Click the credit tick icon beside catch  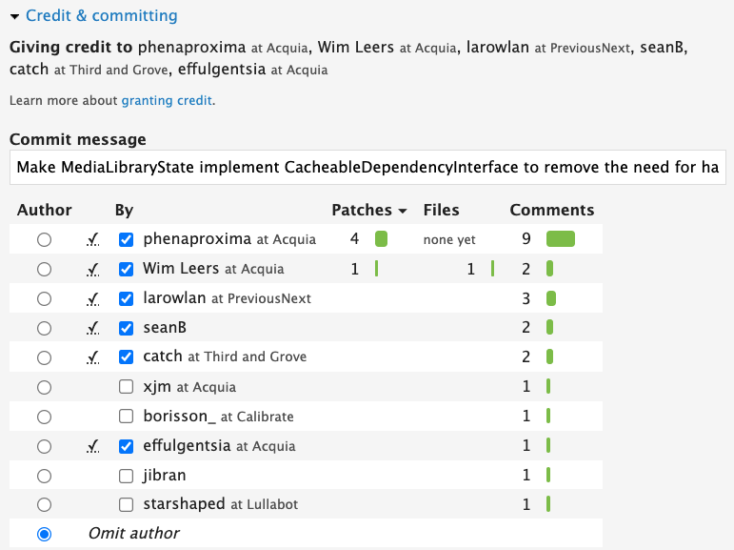coord(92,357)
